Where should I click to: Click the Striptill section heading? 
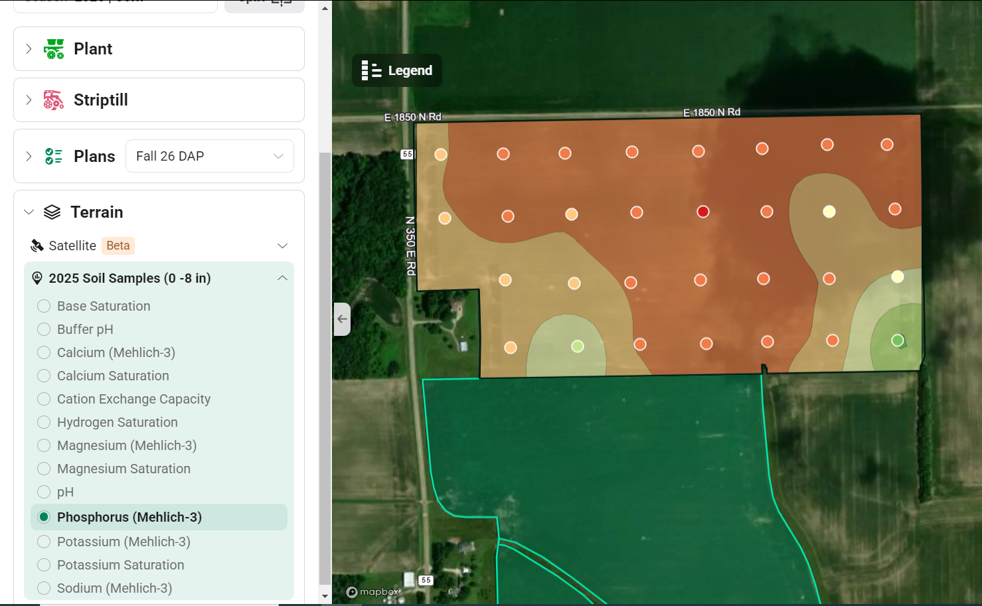point(101,100)
